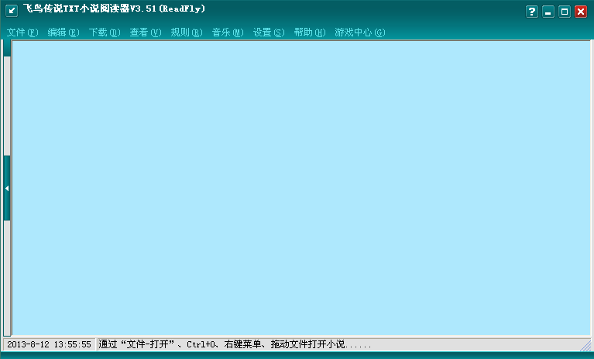Open the 设置(S) menu

point(268,32)
